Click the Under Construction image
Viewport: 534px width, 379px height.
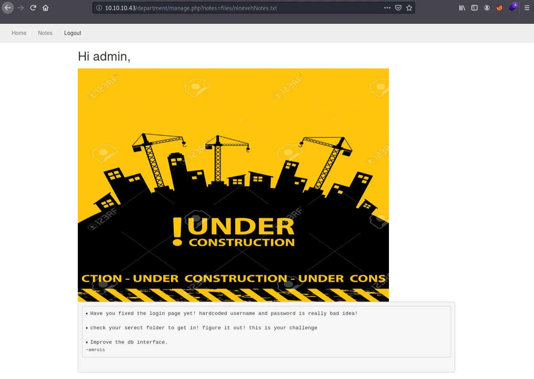coord(233,185)
